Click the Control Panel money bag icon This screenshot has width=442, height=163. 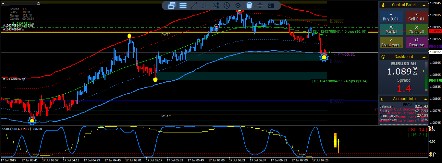[383, 5]
